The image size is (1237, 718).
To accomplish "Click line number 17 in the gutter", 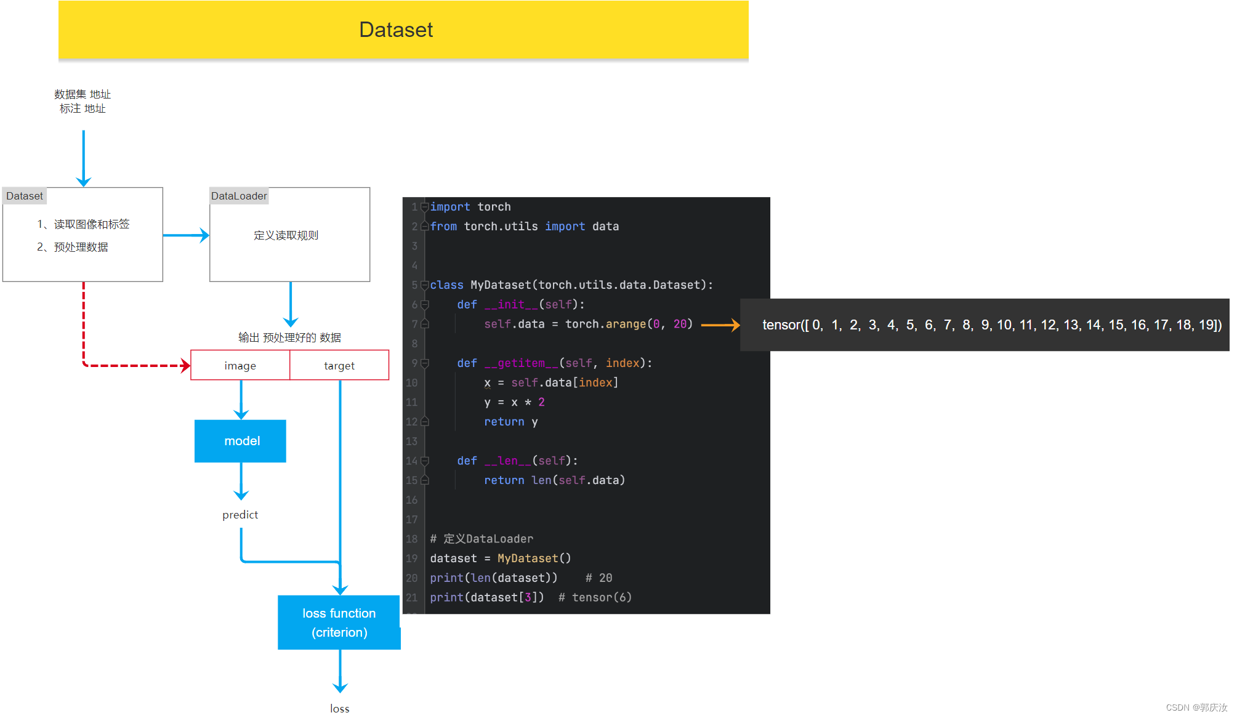I will pyautogui.click(x=411, y=520).
